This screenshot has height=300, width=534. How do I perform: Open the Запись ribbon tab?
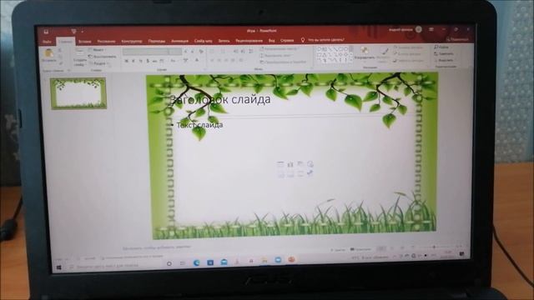(224, 41)
